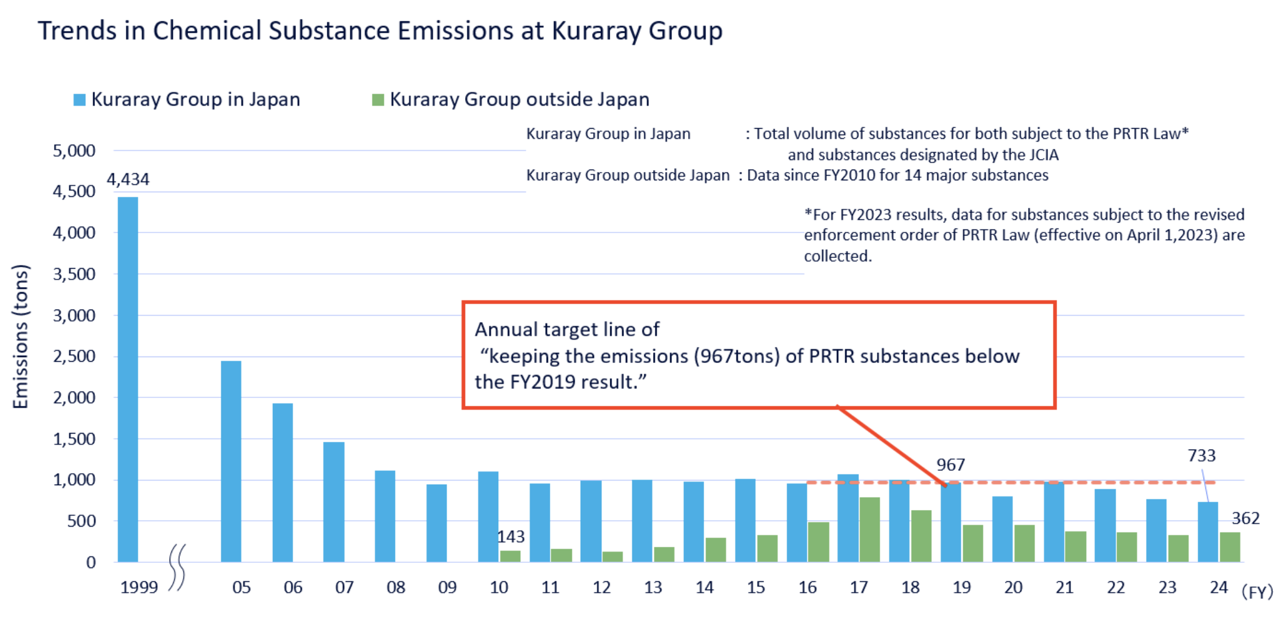Click the legend label 'Kuraray Group outside Japan'
The width and height of the screenshot is (1286, 618).
(520, 99)
